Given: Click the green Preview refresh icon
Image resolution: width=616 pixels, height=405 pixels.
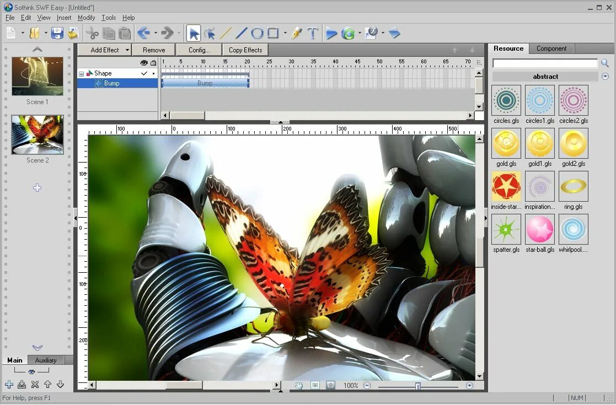Looking at the screenshot, I should coord(348,34).
